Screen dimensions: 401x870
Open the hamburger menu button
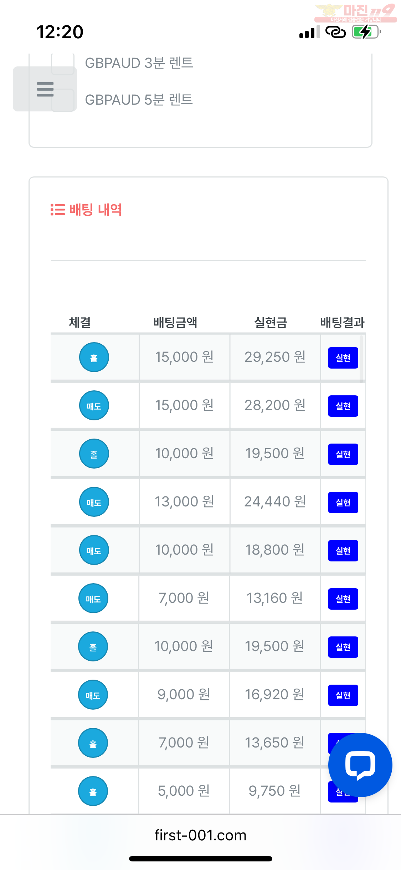click(x=45, y=89)
